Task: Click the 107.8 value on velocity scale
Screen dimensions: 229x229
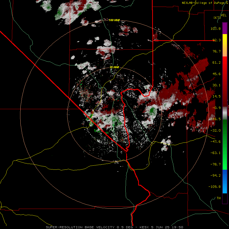Action: click(x=216, y=28)
